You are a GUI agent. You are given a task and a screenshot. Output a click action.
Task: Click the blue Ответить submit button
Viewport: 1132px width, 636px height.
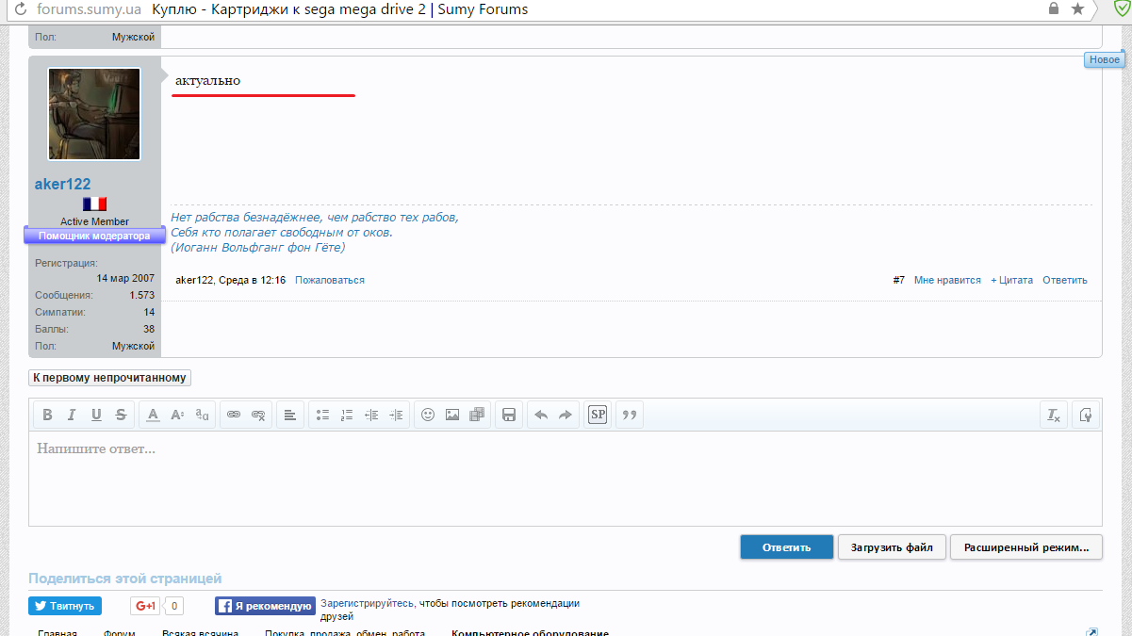tap(786, 547)
